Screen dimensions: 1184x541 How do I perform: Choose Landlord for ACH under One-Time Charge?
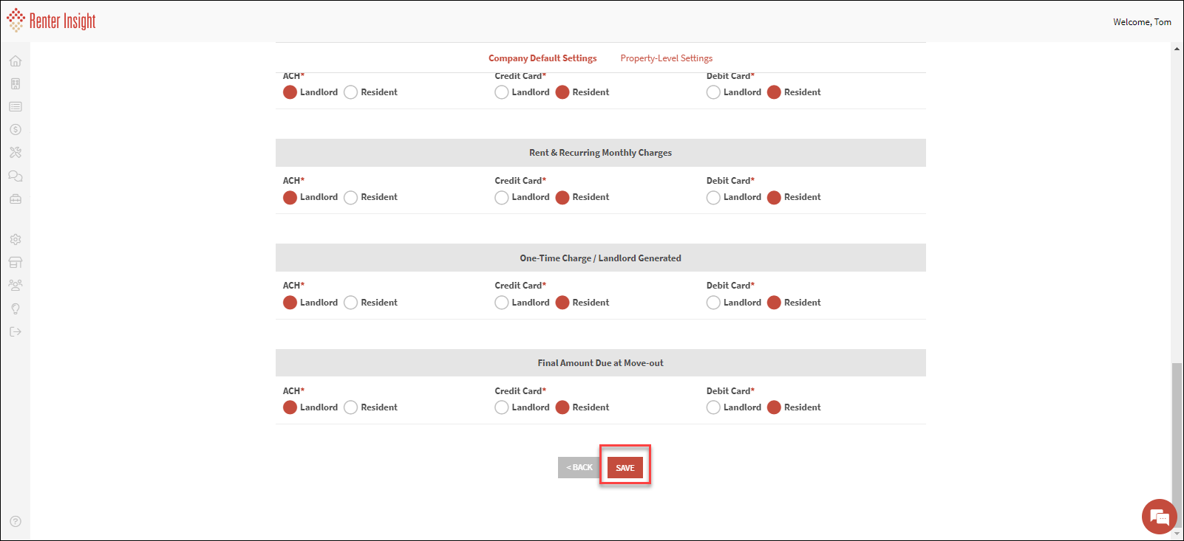(290, 303)
